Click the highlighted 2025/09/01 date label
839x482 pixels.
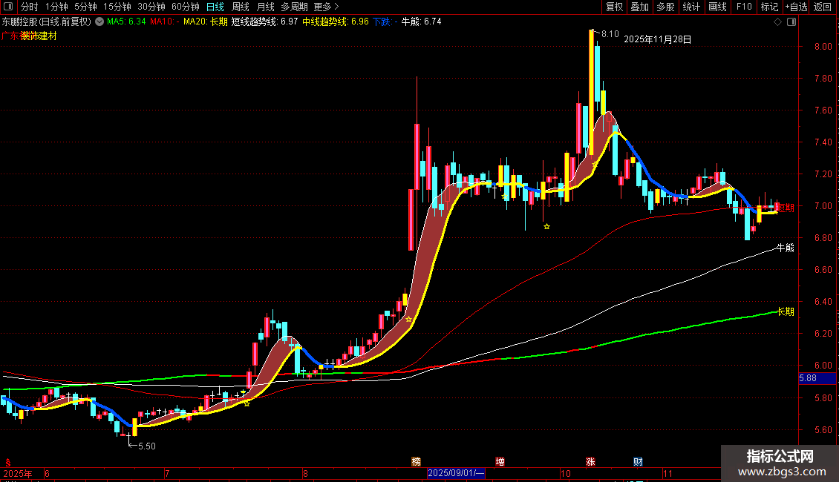pyautogui.click(x=456, y=473)
